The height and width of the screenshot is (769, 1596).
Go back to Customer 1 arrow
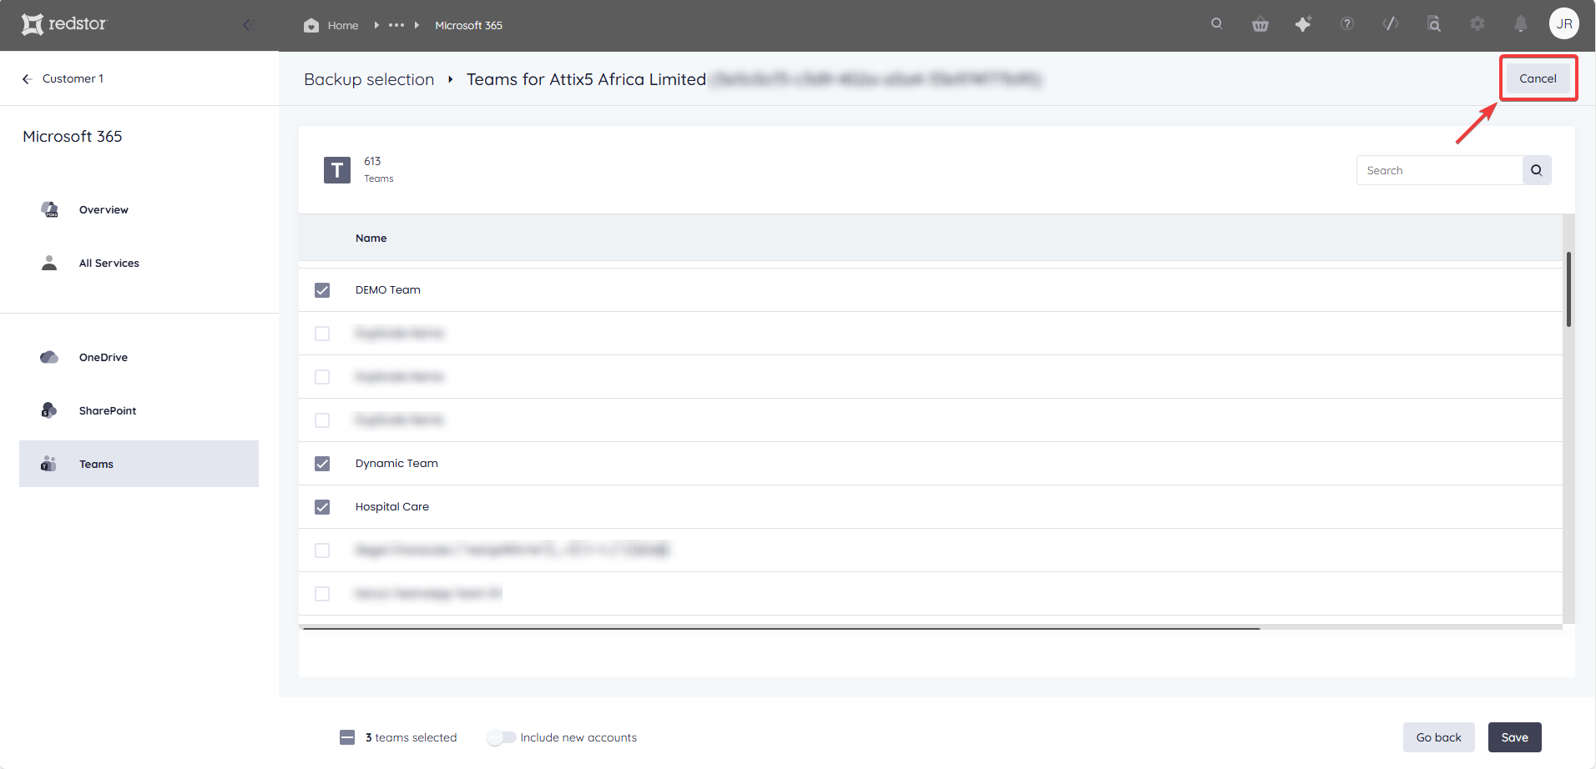tap(27, 78)
